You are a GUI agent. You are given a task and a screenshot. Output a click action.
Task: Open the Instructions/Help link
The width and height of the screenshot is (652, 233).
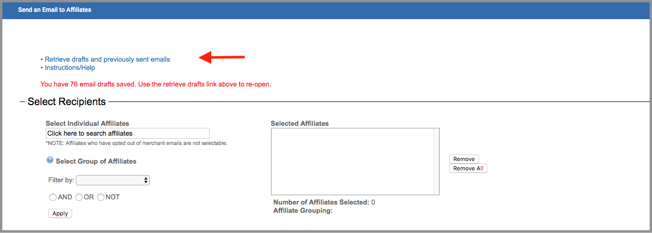(70, 68)
